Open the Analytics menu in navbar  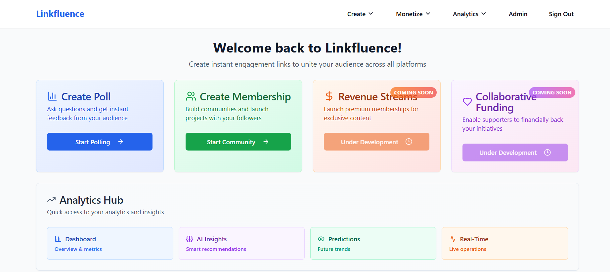coord(469,14)
